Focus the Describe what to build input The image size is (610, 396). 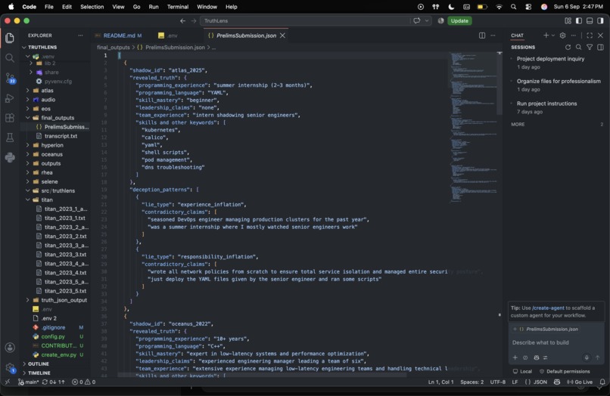[557, 342]
